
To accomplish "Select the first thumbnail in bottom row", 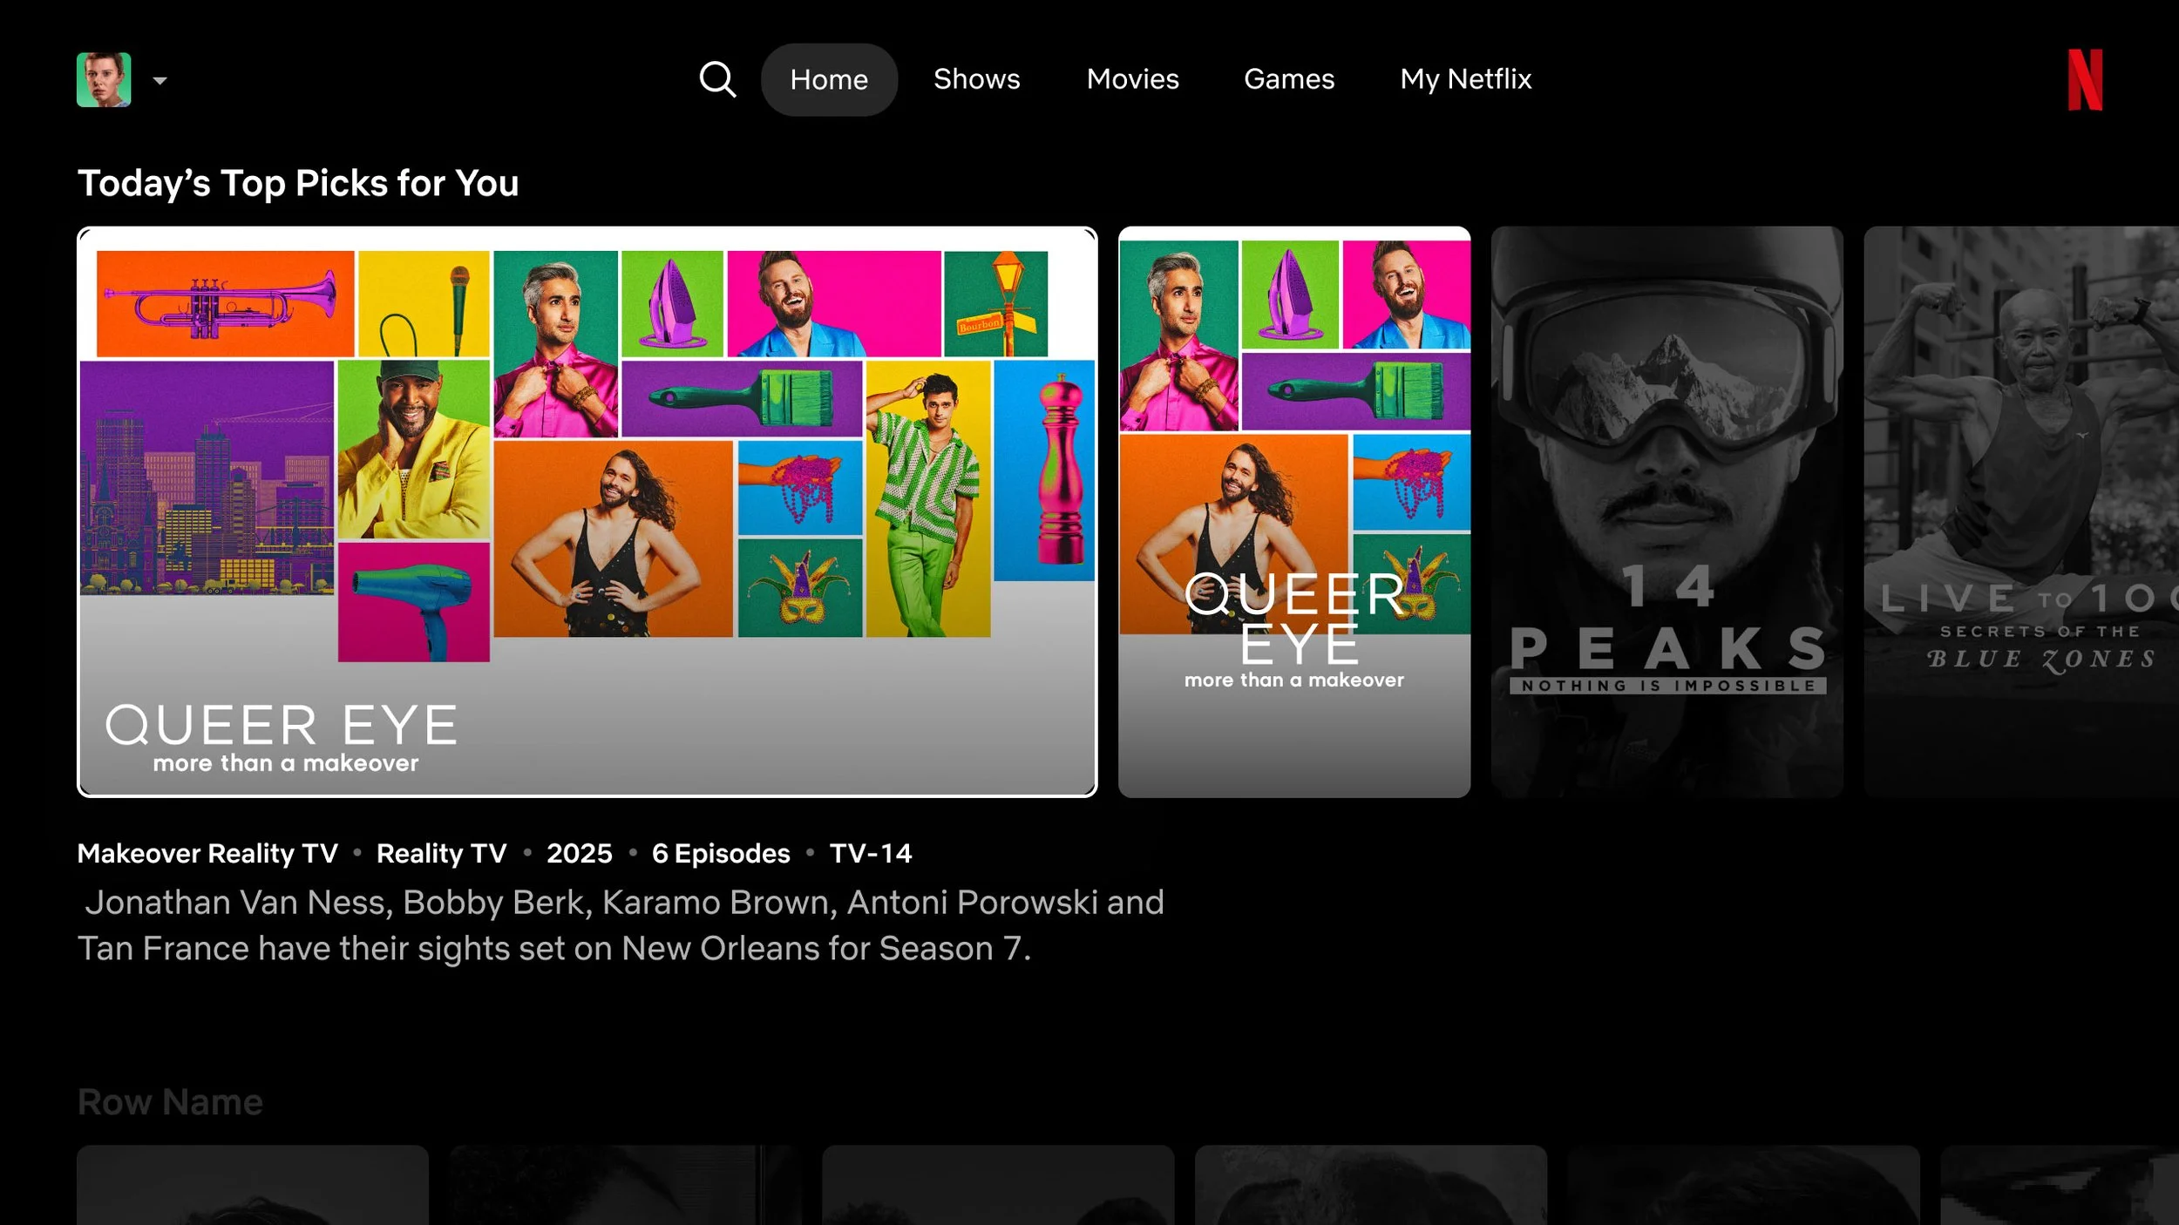I will click(x=253, y=1185).
